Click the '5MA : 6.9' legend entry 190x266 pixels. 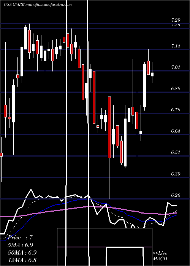click(x=21, y=245)
